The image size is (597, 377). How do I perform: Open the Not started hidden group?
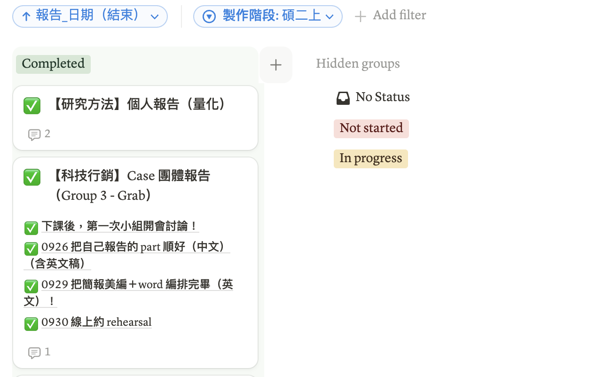pyautogui.click(x=371, y=128)
